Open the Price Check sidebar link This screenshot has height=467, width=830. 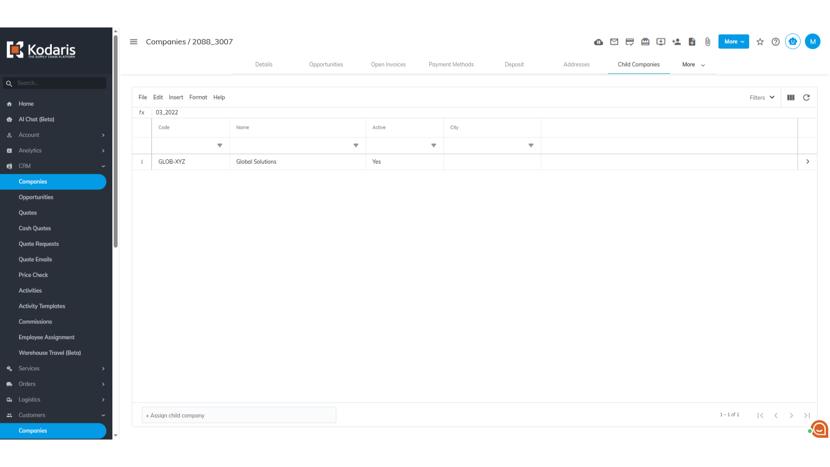[x=33, y=275]
